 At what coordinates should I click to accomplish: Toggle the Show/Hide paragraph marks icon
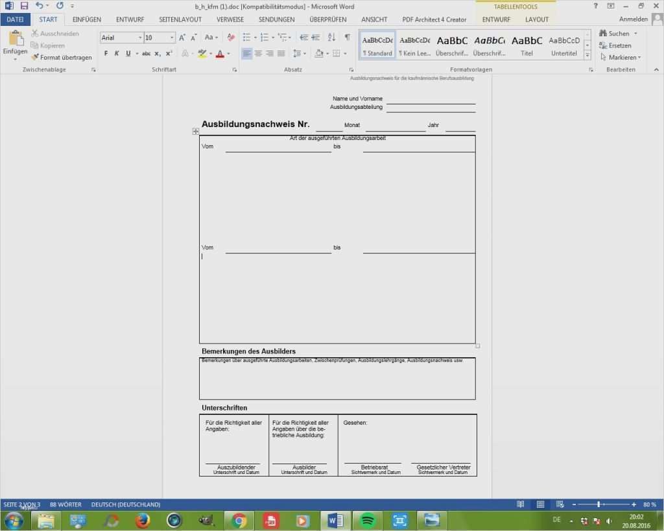coord(348,37)
